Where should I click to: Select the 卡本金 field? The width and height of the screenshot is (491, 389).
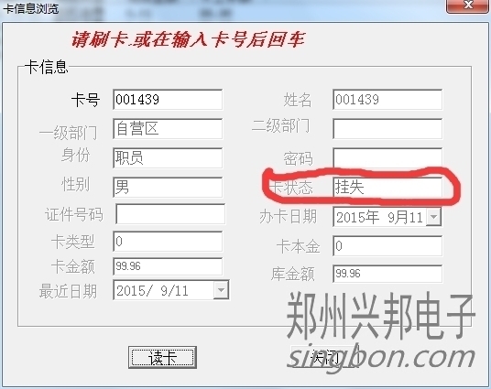click(x=387, y=246)
